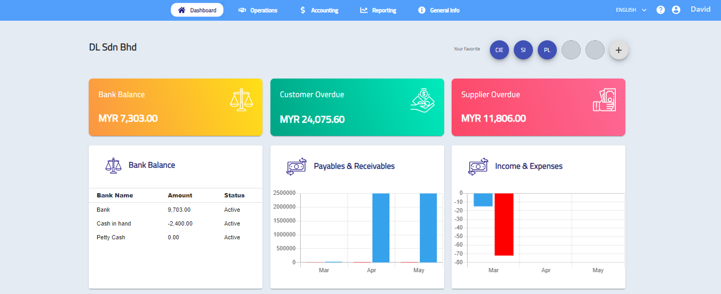The height and width of the screenshot is (294, 721).
Task: Open the user profile account icon
Action: (676, 10)
